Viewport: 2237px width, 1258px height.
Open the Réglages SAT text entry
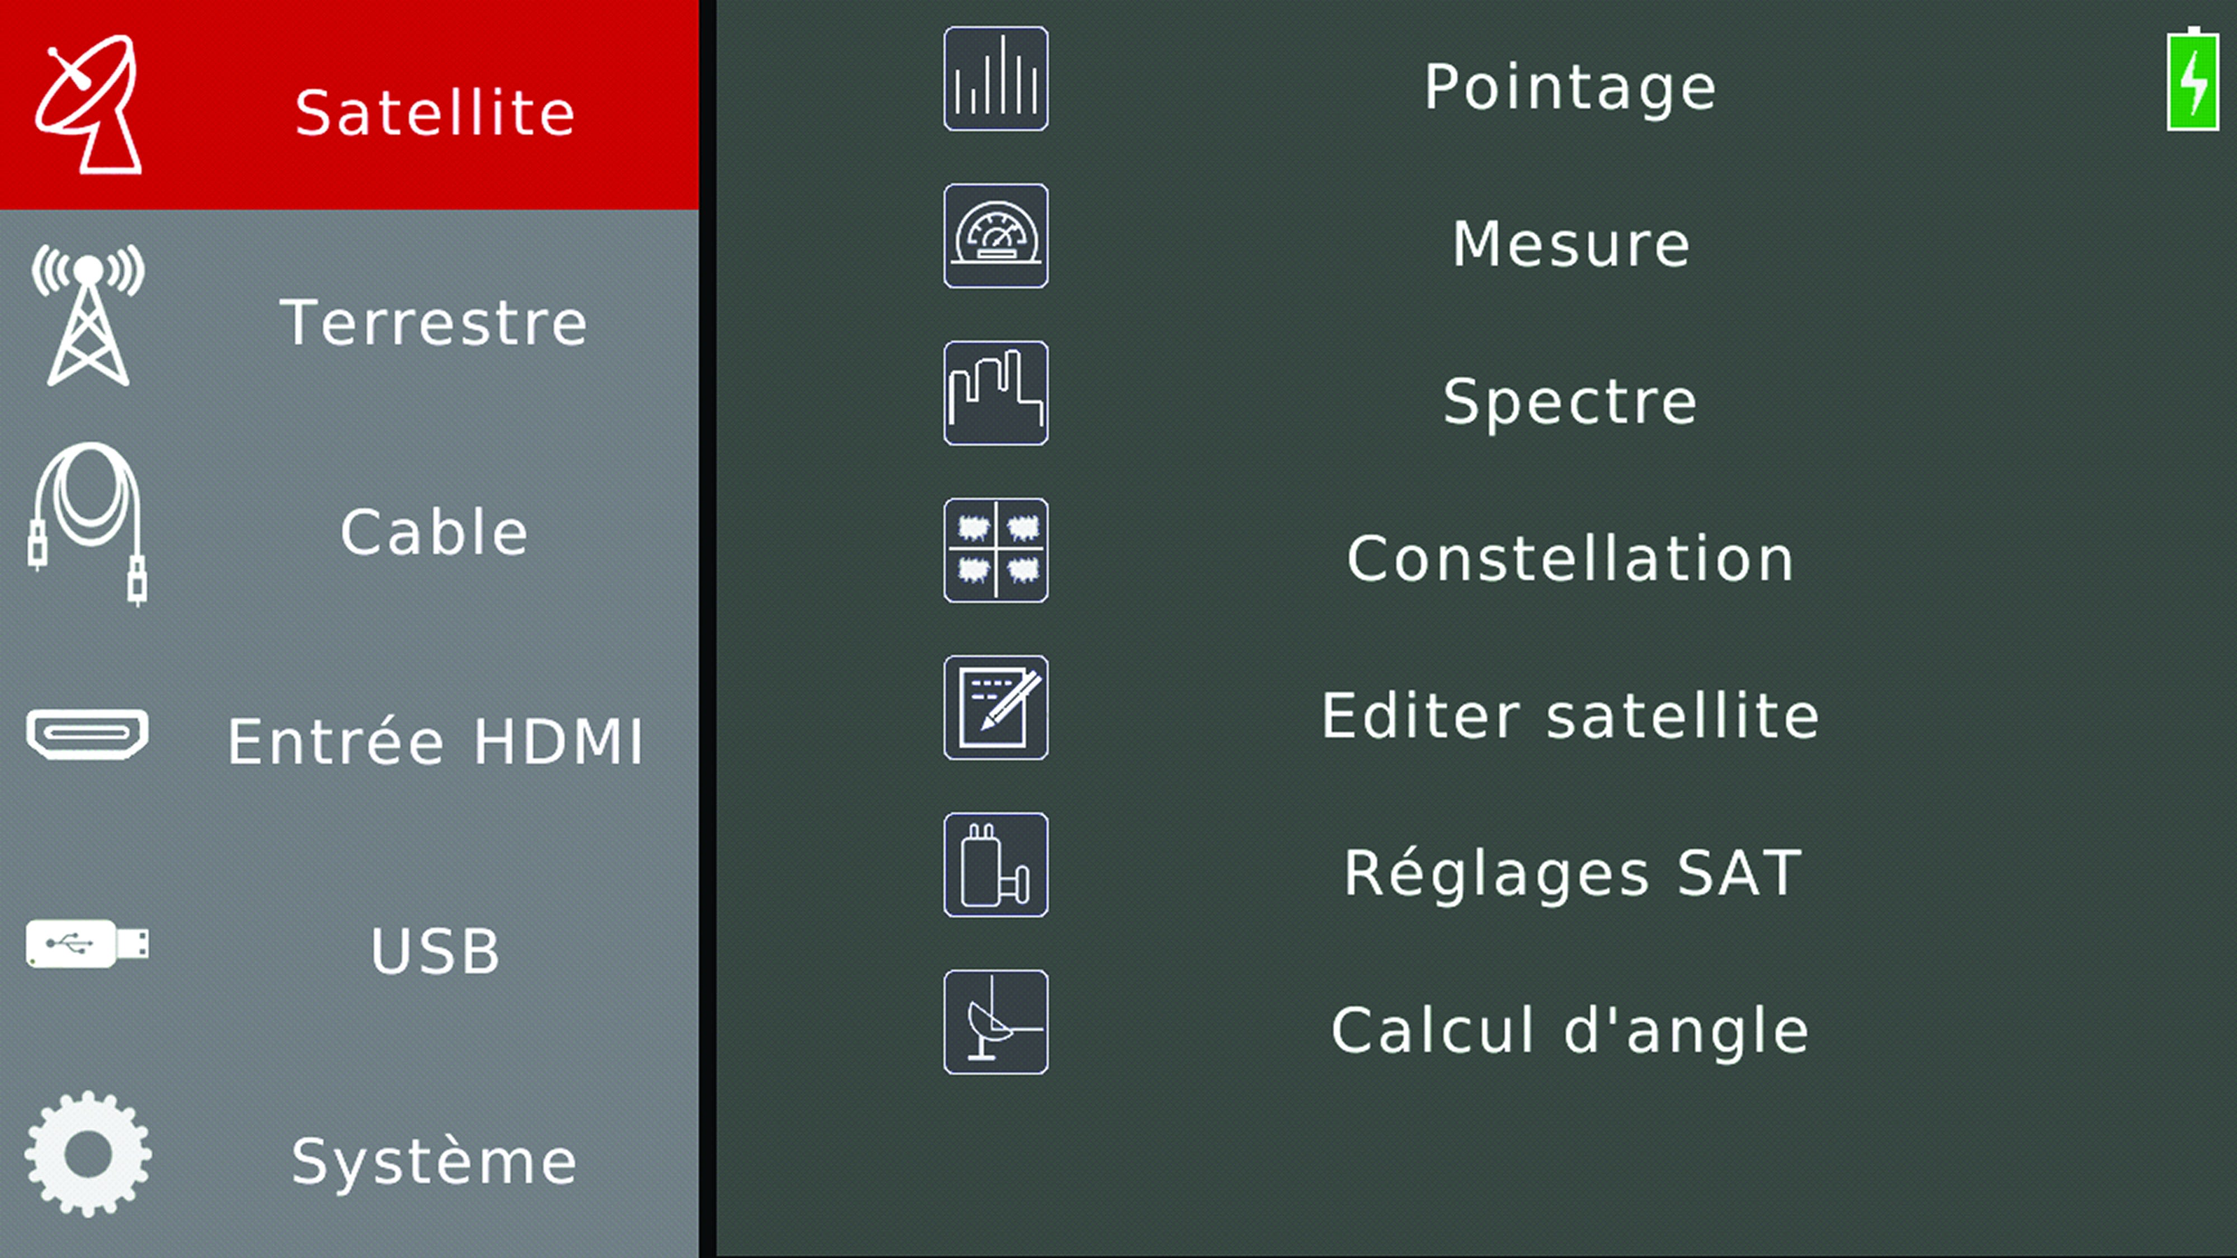click(x=1572, y=873)
